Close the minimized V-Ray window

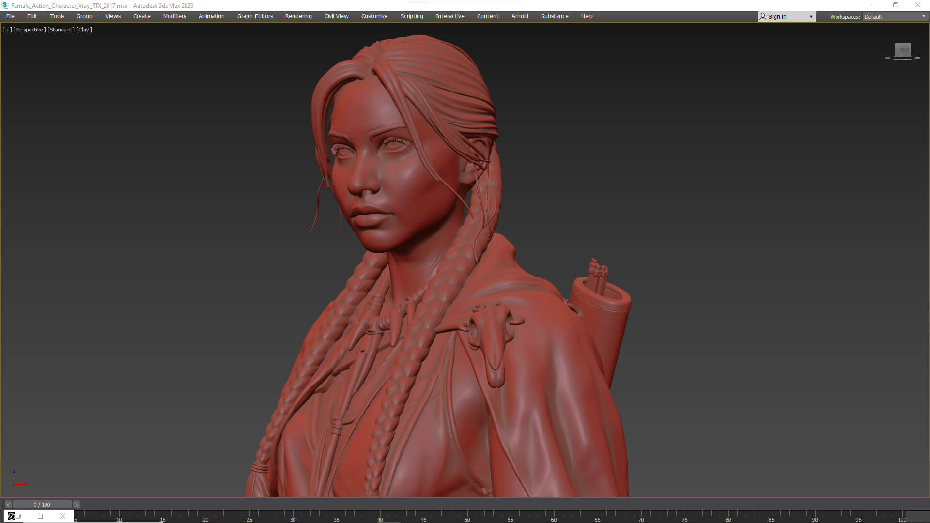tap(62, 516)
